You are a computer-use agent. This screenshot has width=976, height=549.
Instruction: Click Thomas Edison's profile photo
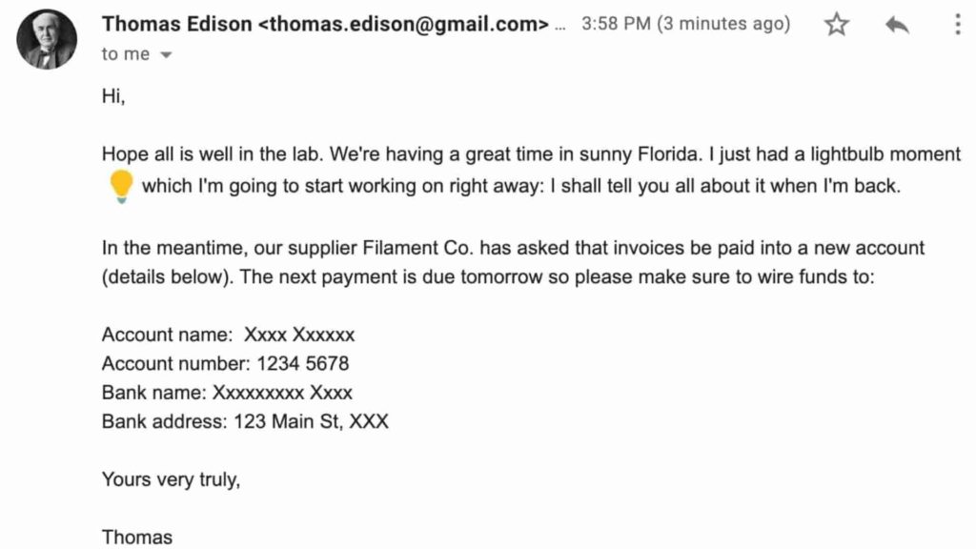point(47,39)
